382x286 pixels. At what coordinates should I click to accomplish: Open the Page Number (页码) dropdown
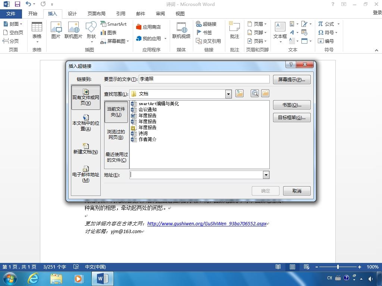(x=257, y=41)
